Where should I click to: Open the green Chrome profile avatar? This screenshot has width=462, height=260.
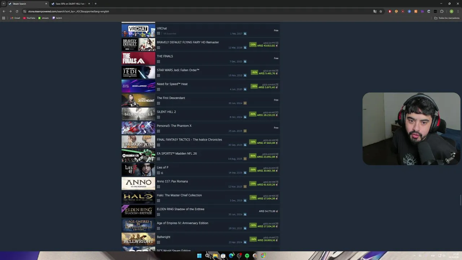point(451,11)
